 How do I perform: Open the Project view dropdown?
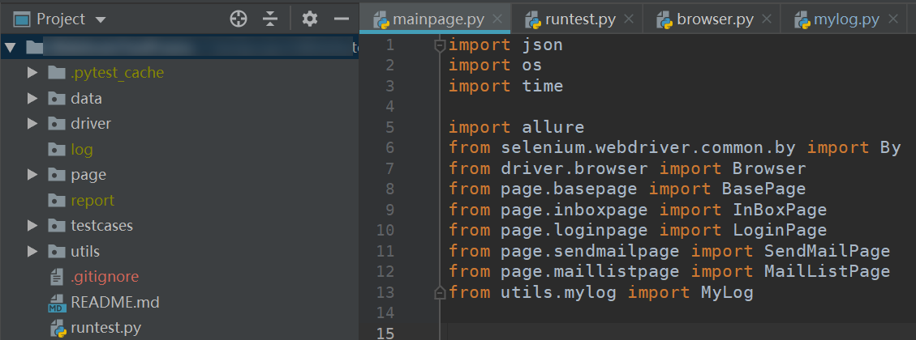pyautogui.click(x=101, y=19)
